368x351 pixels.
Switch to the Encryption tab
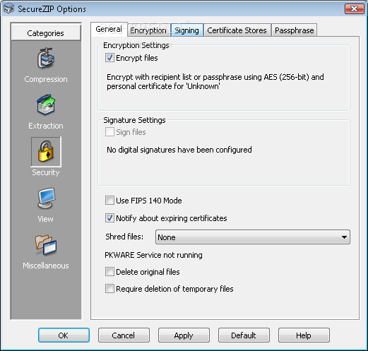pyautogui.click(x=149, y=30)
